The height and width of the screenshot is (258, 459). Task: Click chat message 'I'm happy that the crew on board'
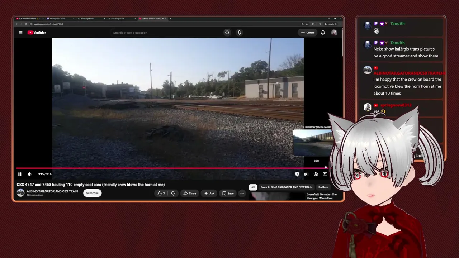tap(407, 86)
